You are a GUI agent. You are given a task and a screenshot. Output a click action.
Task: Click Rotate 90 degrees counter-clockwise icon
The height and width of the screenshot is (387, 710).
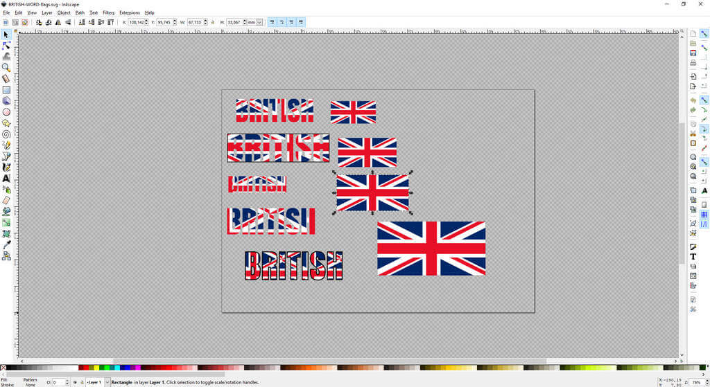(x=39, y=22)
